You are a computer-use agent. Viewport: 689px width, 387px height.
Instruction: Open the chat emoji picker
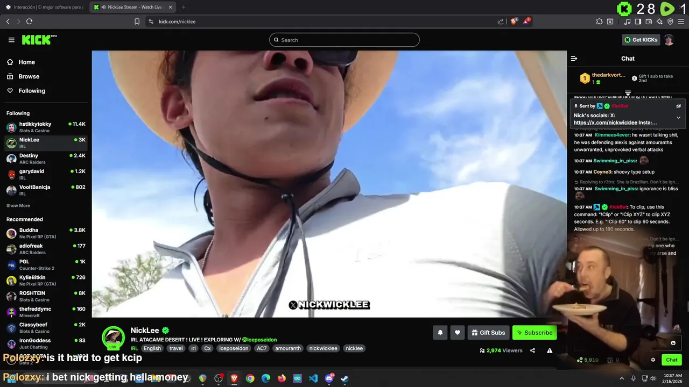[x=673, y=343]
